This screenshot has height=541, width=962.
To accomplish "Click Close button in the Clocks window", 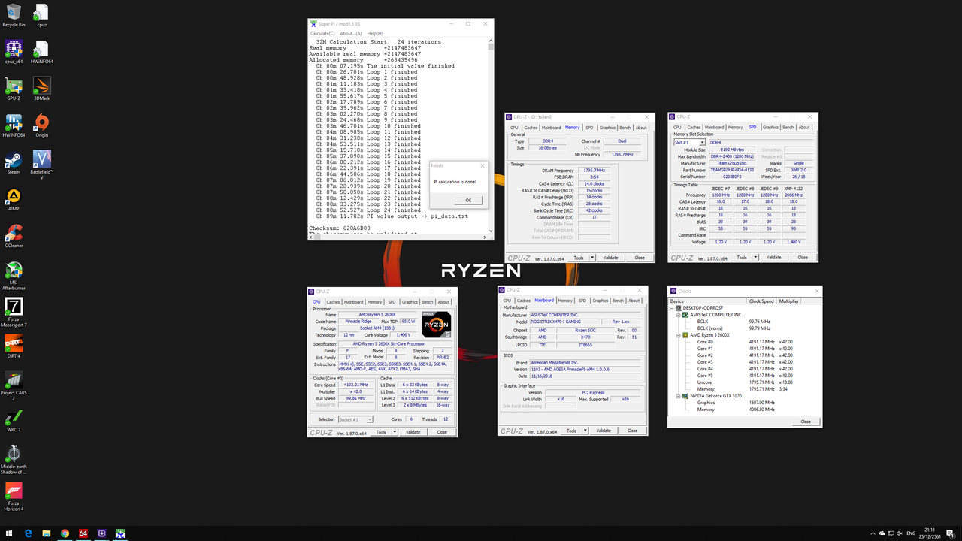I will point(805,422).
